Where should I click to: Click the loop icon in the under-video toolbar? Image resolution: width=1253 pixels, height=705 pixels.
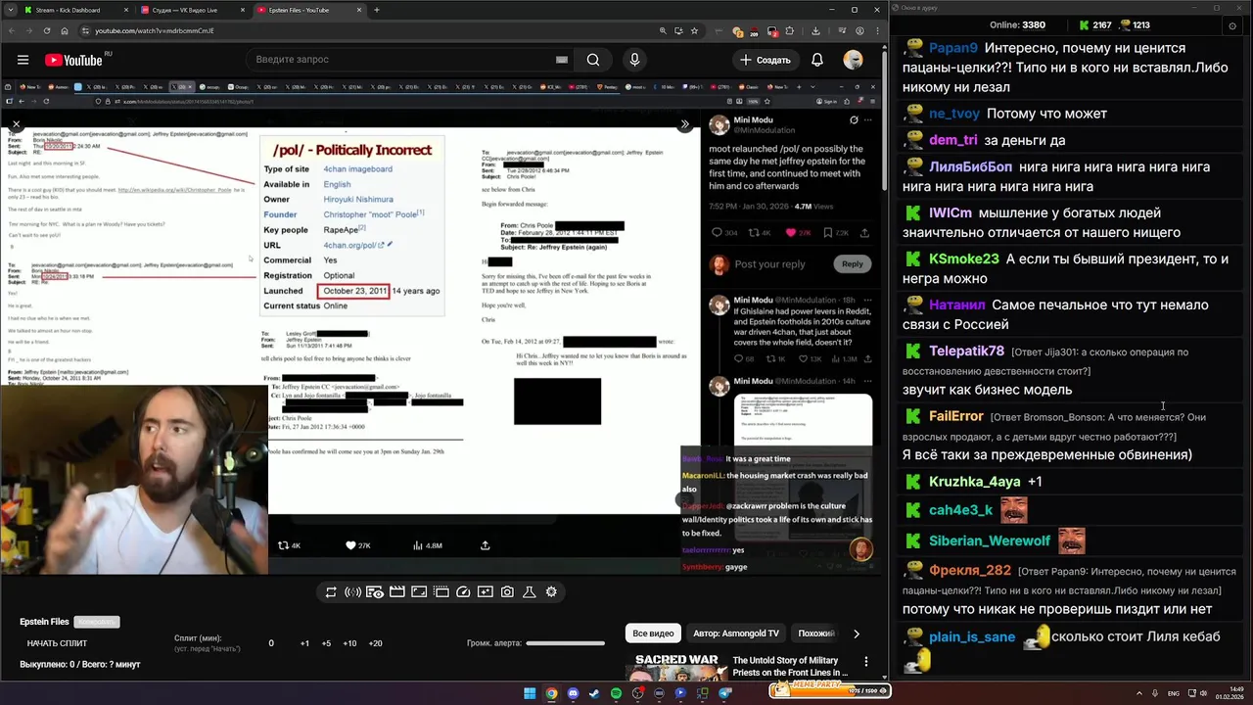coord(331,592)
